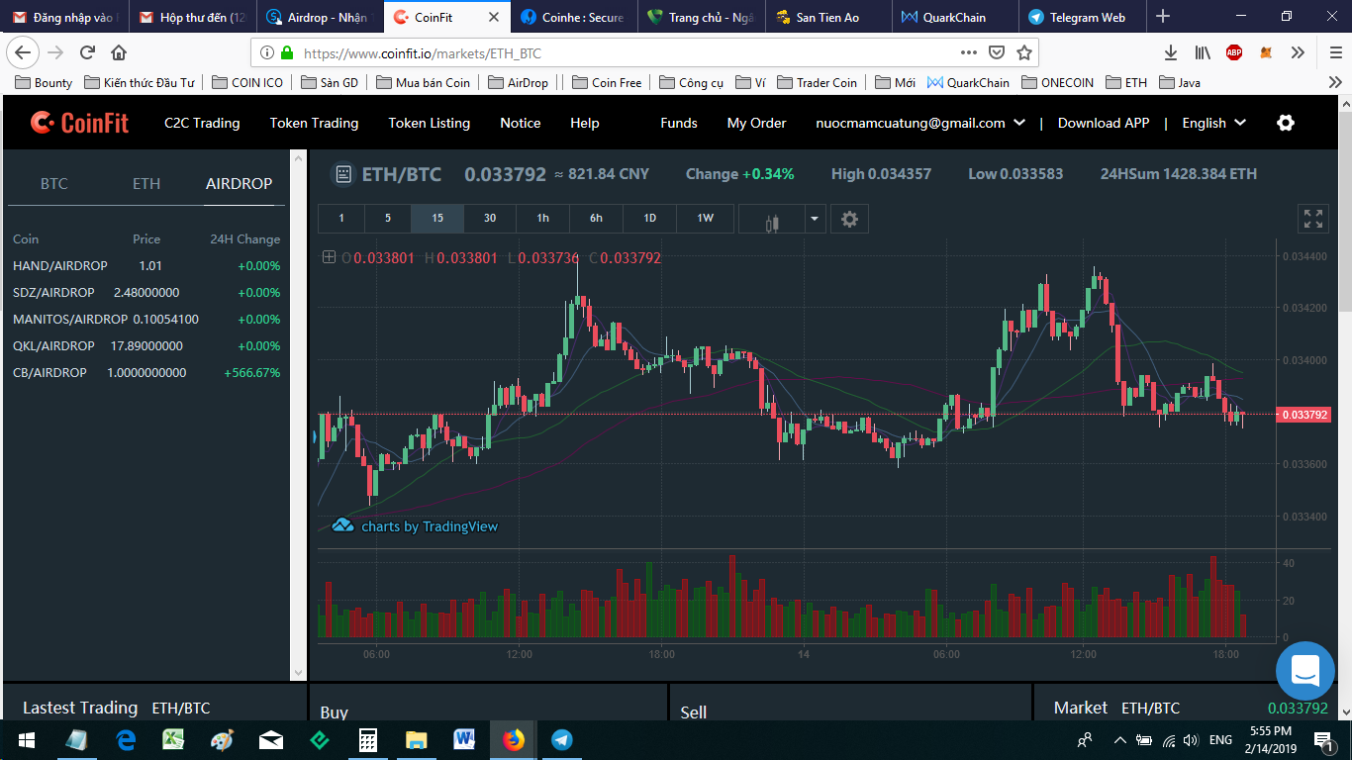Toggle the chart fullscreen icon
This screenshot has width=1352, height=760.
click(1313, 219)
